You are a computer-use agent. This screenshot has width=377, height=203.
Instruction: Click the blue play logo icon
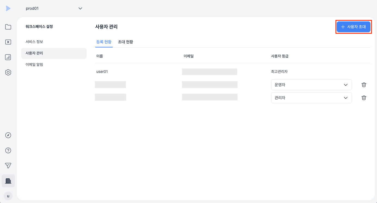pyautogui.click(x=8, y=8)
